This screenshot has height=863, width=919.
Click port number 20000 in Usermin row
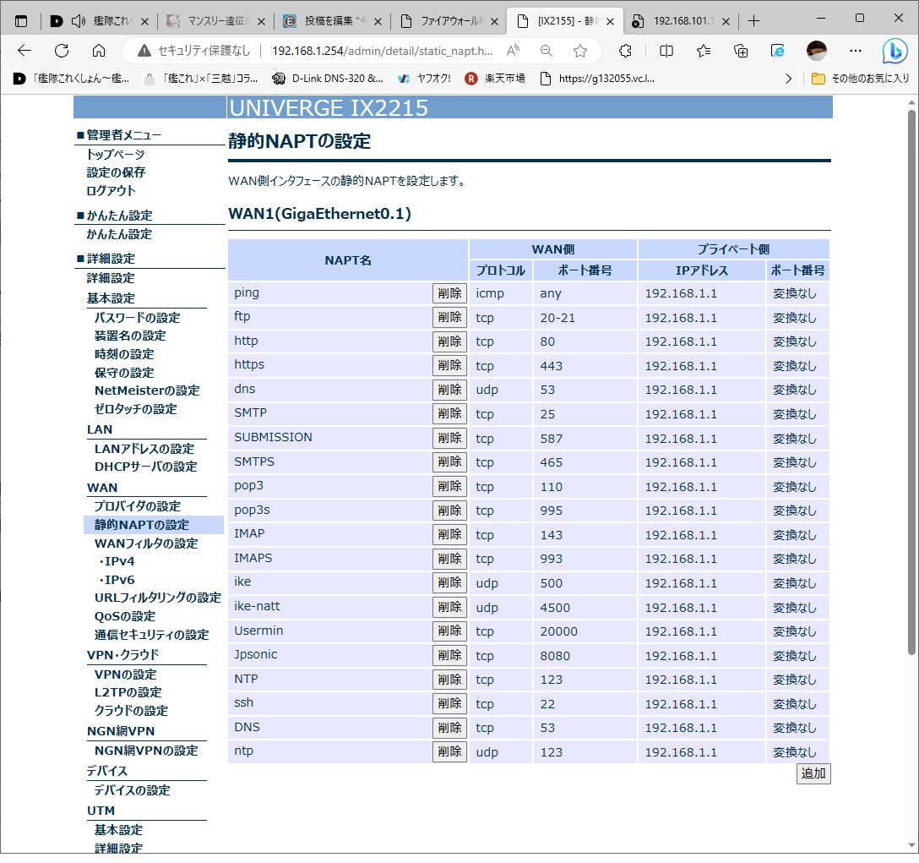(558, 631)
